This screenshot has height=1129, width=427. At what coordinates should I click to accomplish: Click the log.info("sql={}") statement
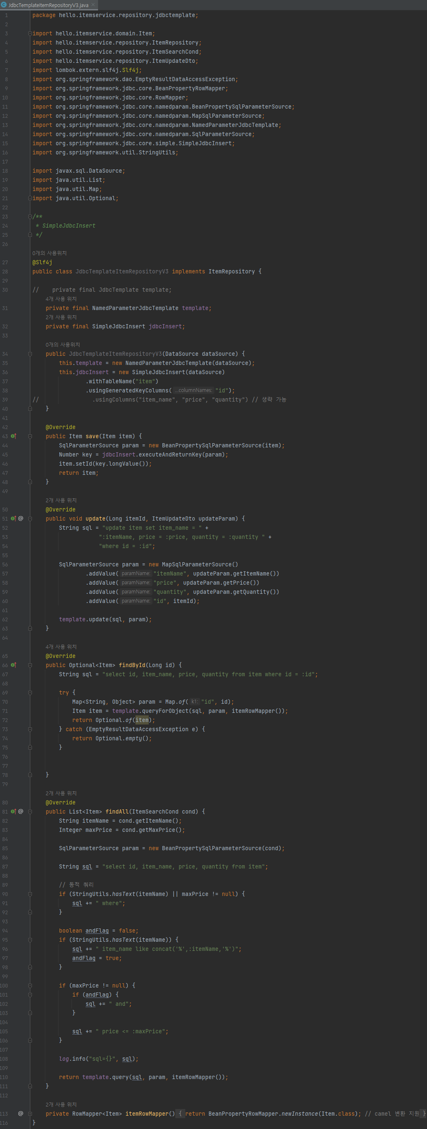pos(98,1058)
